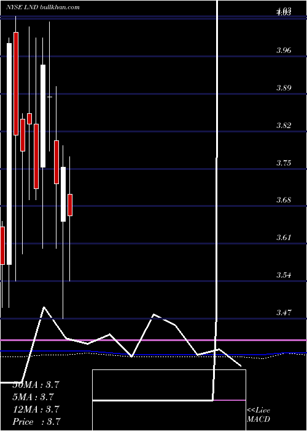Image resolution: width=307 pixels, height=431 pixels.
Task: Click the <<Live MACD label
Action: click(258, 415)
